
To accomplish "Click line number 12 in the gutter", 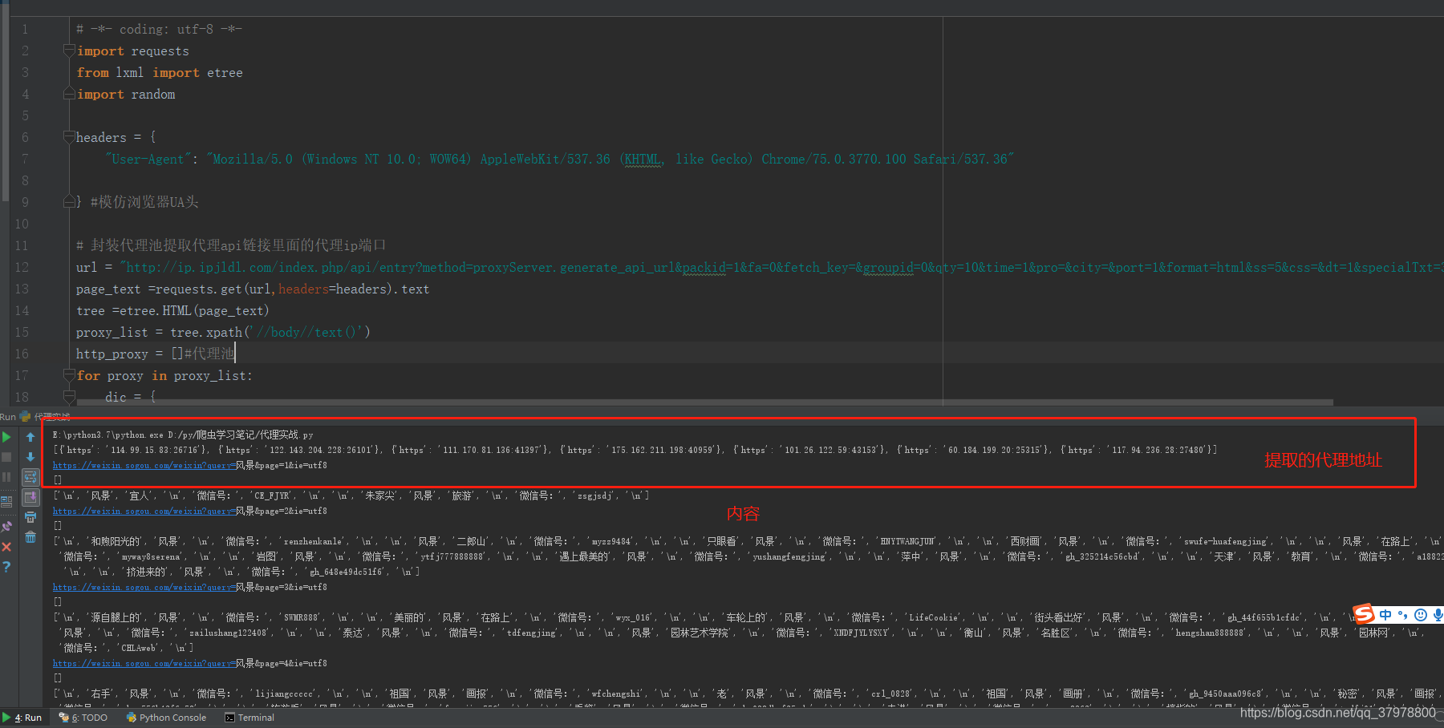I will point(22,267).
